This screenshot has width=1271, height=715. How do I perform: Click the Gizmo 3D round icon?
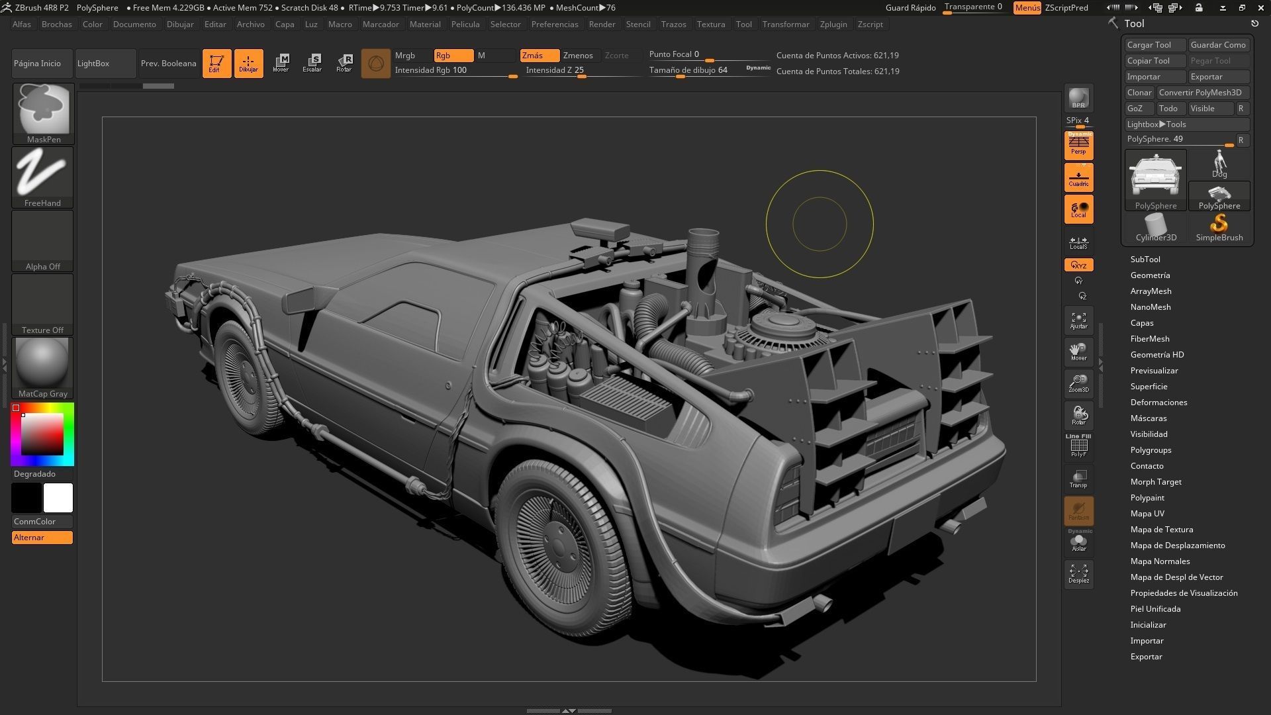[x=376, y=64]
